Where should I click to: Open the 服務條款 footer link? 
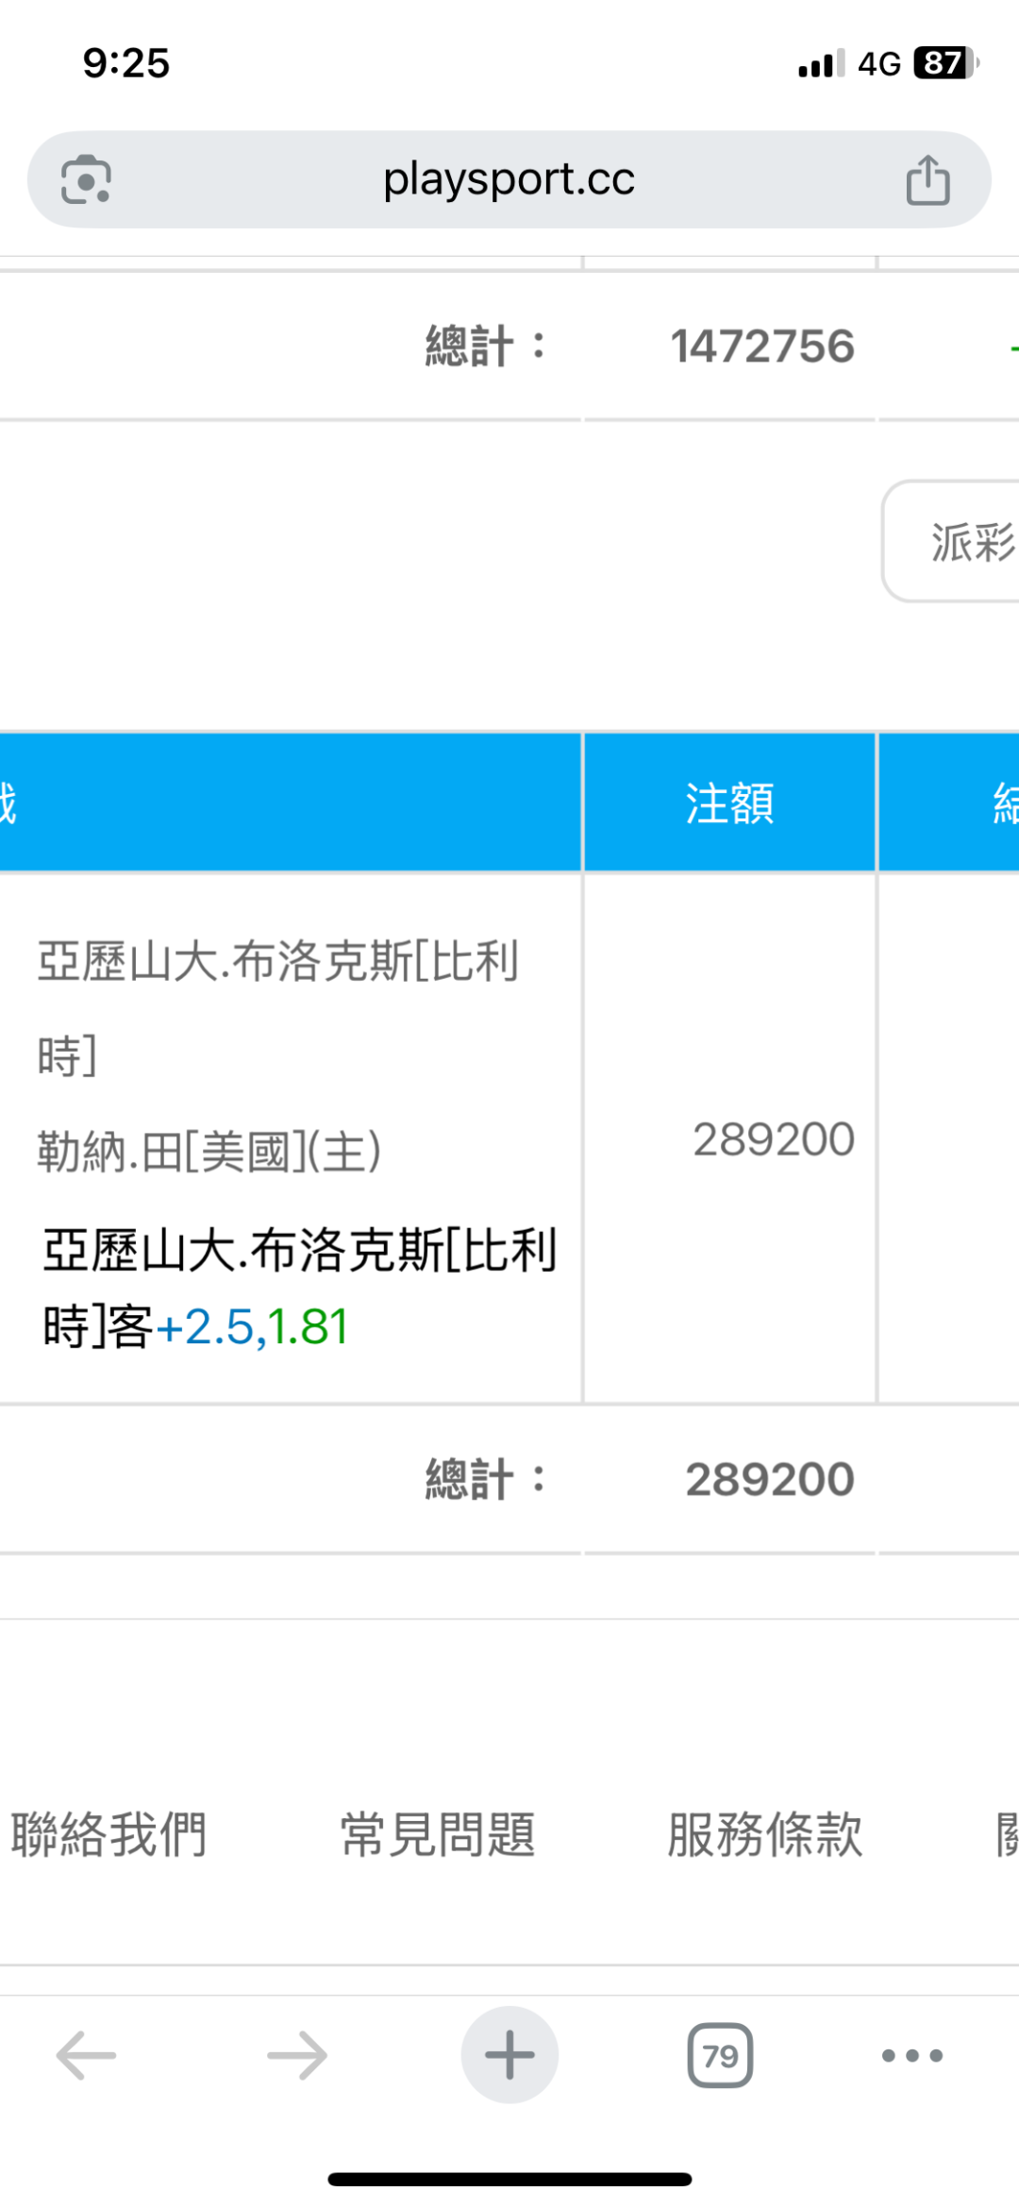point(765,1835)
